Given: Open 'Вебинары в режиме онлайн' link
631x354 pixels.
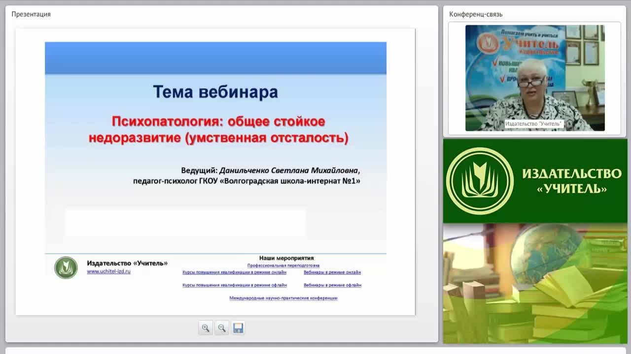Looking at the screenshot, I should [332, 272].
